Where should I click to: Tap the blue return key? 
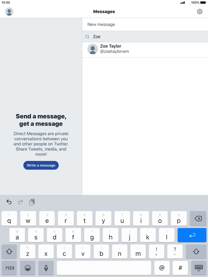point(192,235)
